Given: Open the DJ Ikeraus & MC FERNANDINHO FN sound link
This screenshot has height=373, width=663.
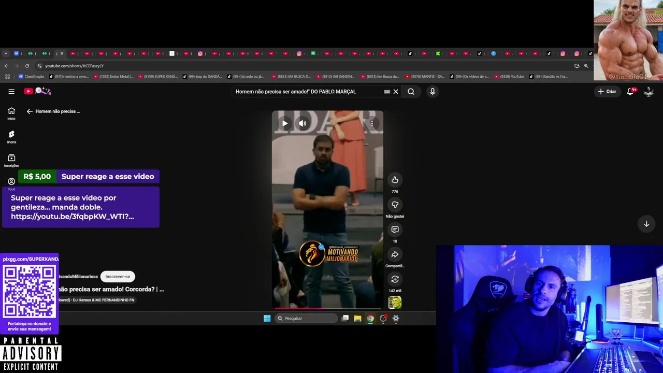Looking at the screenshot, I should point(96,300).
